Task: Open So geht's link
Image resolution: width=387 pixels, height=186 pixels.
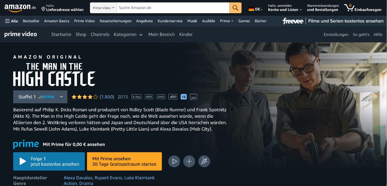Action: (x=361, y=34)
